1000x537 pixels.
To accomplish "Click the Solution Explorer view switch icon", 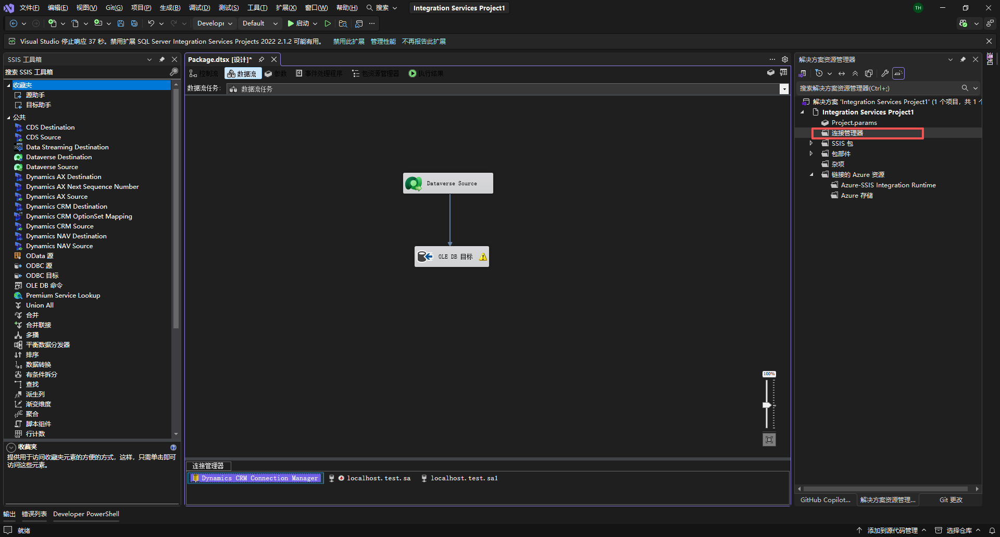I will pyautogui.click(x=803, y=73).
